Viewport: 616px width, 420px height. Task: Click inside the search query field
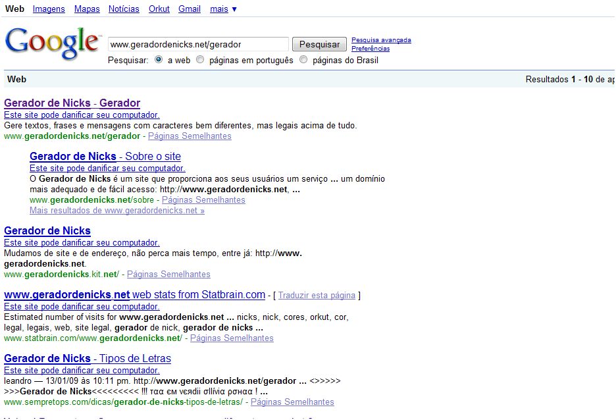coord(197,43)
